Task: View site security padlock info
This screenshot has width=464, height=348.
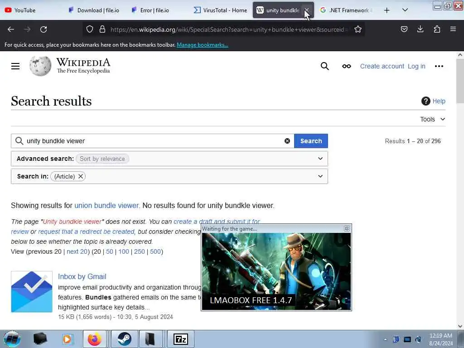Action: (102, 29)
